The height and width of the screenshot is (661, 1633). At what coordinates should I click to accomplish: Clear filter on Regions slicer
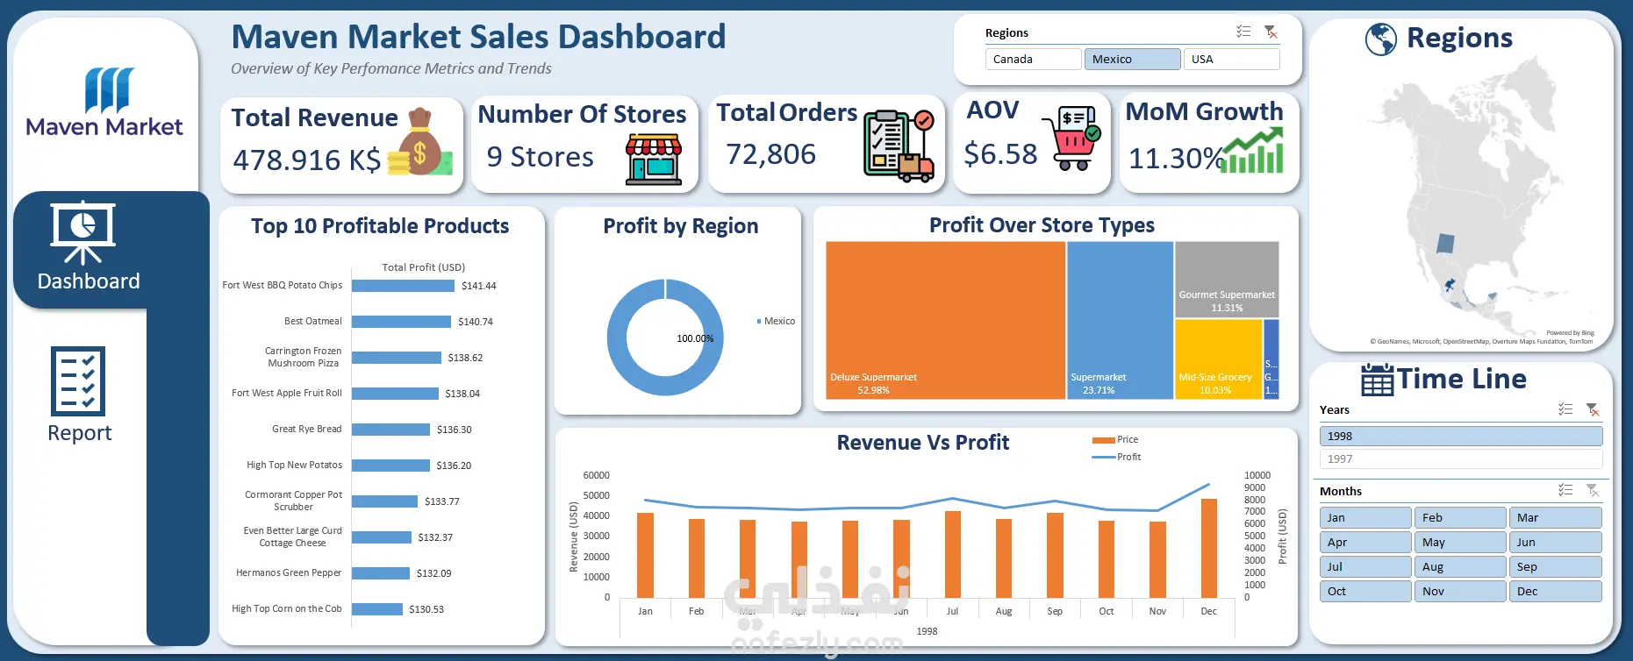pos(1271,32)
